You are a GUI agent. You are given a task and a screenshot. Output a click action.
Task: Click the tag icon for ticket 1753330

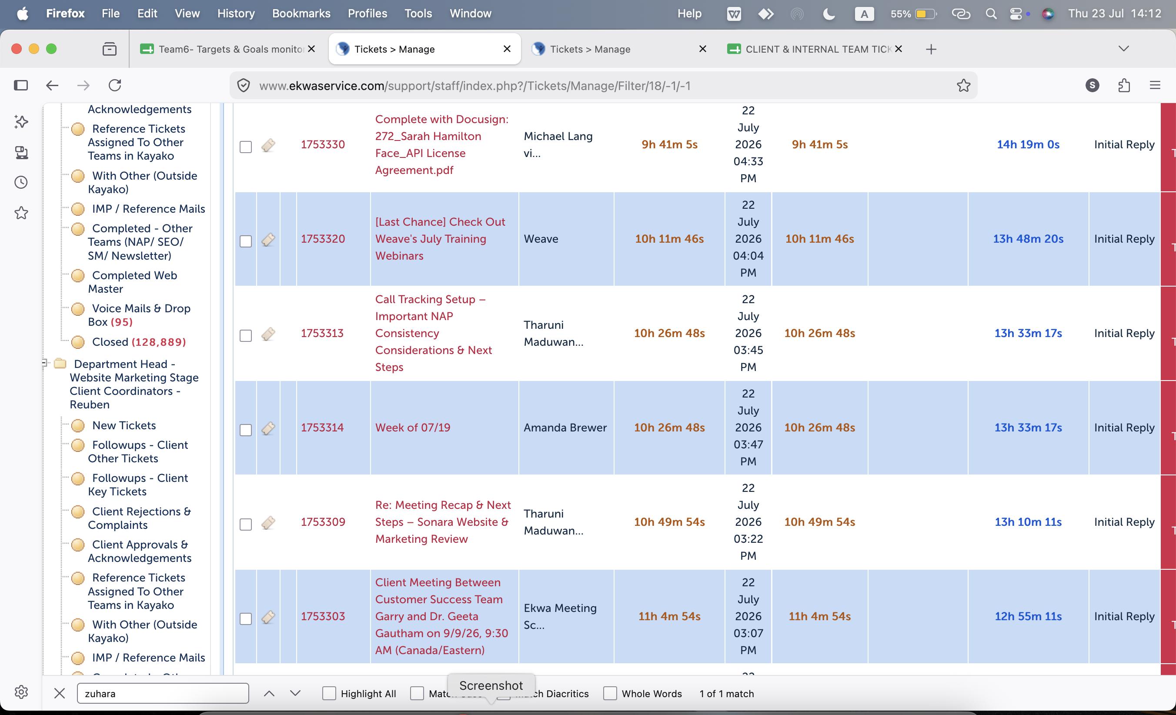(268, 145)
